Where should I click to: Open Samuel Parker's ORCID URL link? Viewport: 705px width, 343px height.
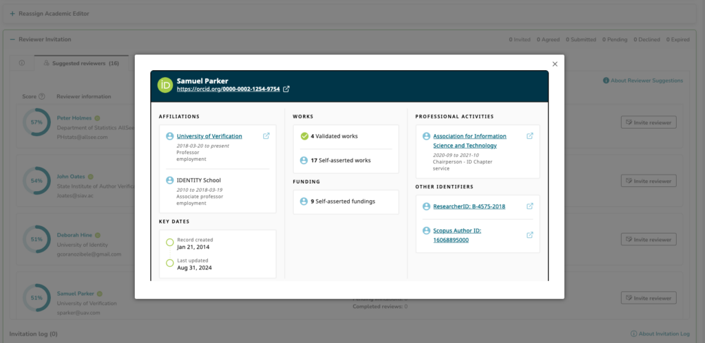click(x=229, y=89)
